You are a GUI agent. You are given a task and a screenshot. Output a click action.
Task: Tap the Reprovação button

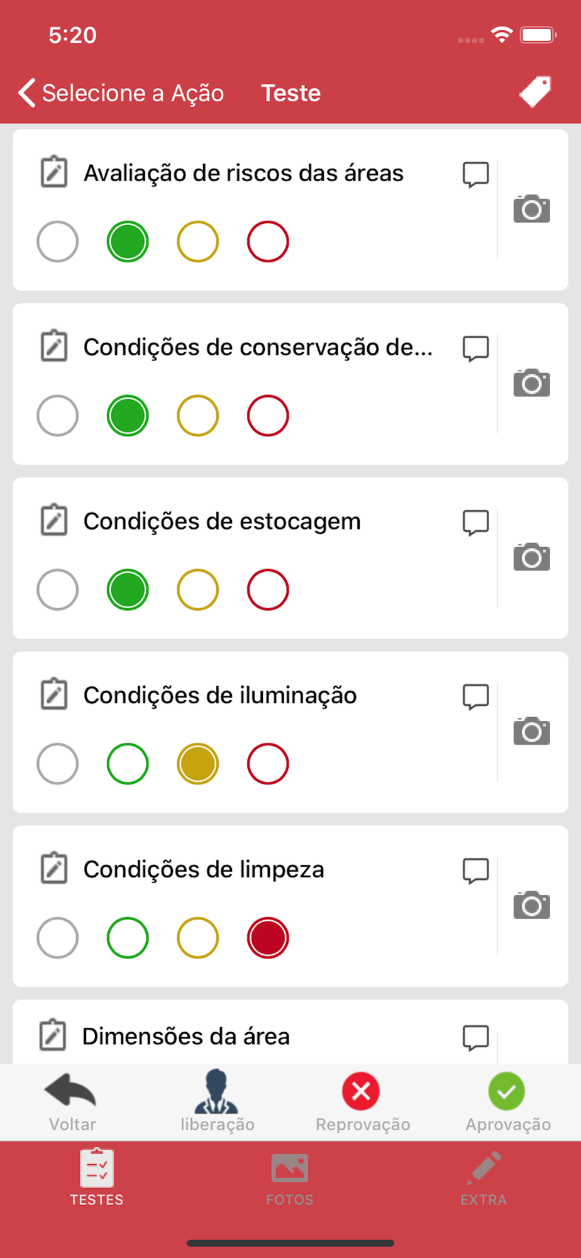pyautogui.click(x=362, y=1102)
